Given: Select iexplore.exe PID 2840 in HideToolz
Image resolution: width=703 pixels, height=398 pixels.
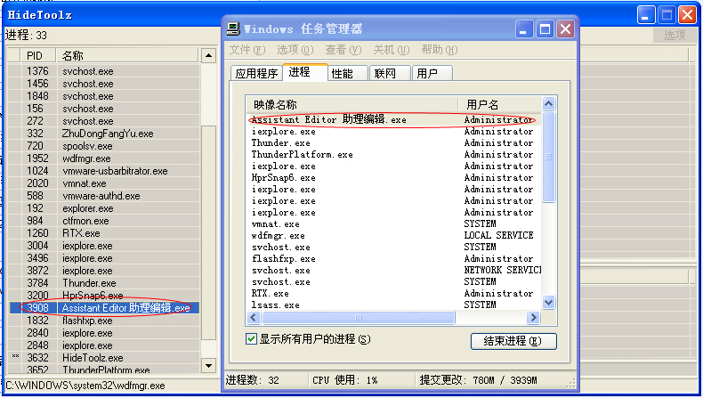Looking at the screenshot, I should pos(104,333).
